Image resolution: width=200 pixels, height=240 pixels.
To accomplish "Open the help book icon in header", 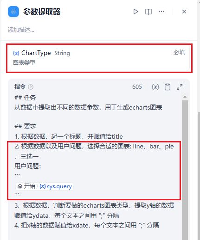I will [148, 12].
